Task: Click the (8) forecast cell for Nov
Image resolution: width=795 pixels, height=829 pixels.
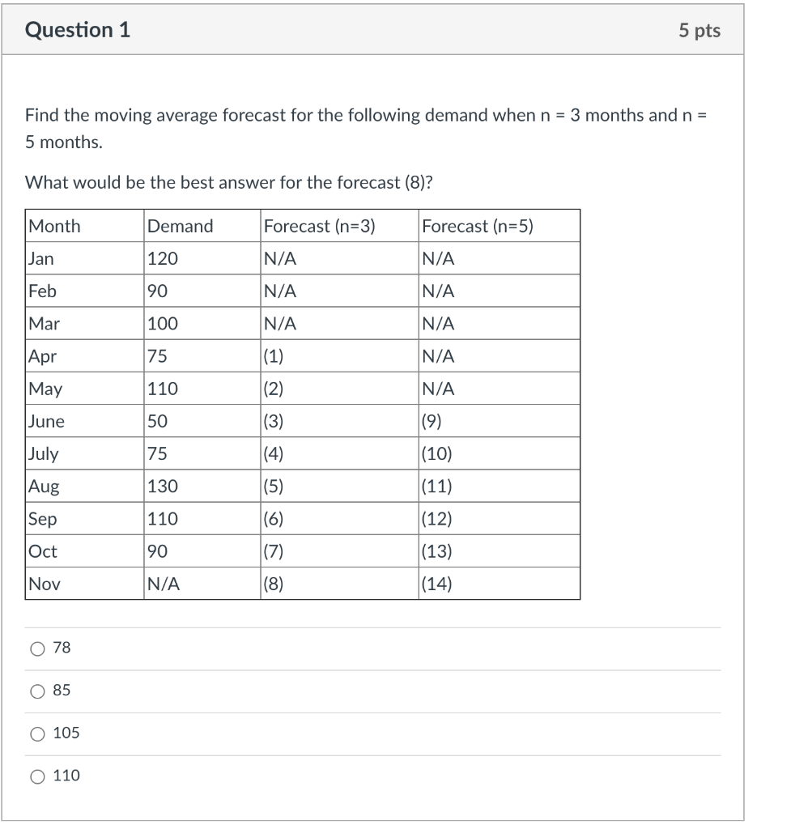Action: pos(274,584)
